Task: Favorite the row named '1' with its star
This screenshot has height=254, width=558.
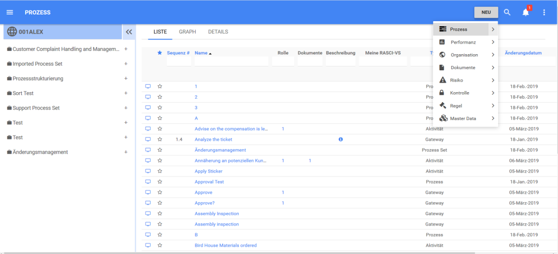Action: pyautogui.click(x=160, y=86)
